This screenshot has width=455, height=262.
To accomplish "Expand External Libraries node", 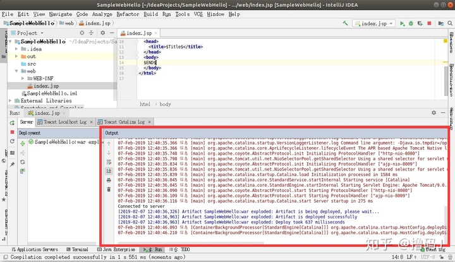I will click(x=11, y=100).
